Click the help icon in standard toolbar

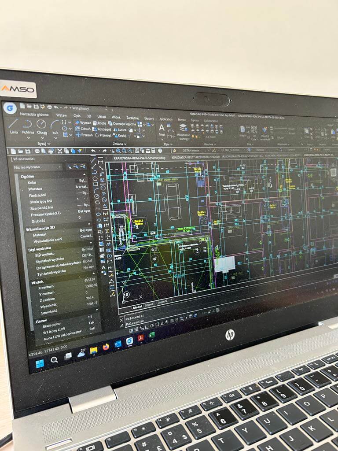pyautogui.click(x=160, y=151)
